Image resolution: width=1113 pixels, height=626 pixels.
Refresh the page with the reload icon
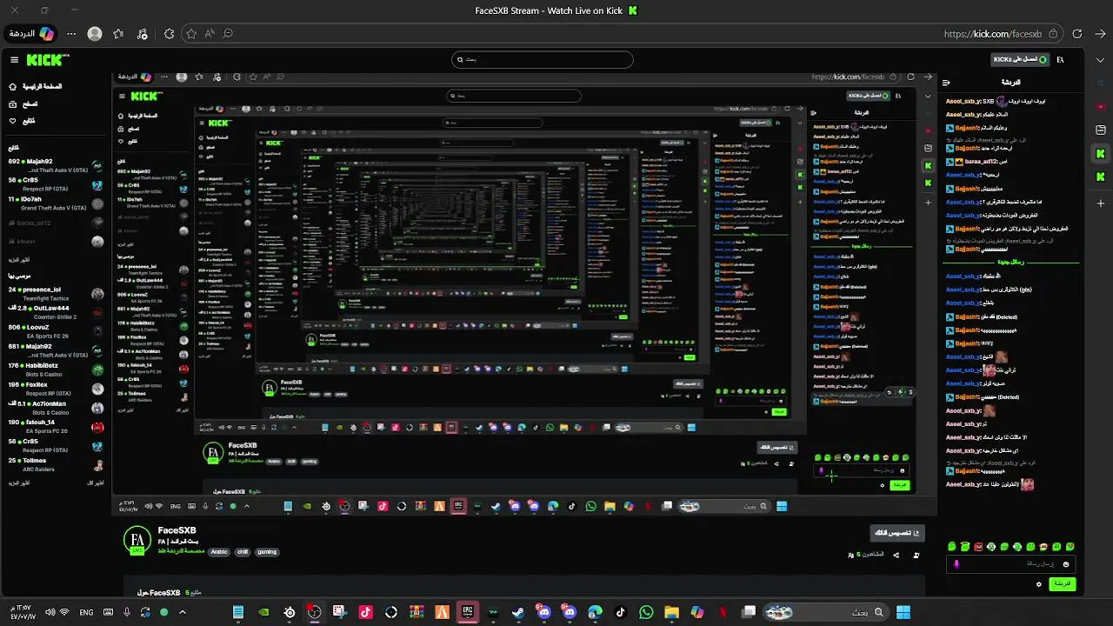(x=1076, y=34)
